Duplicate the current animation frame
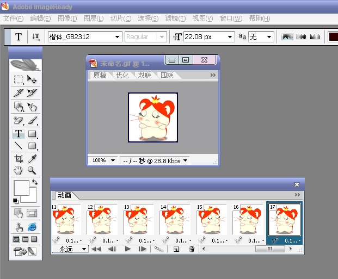This screenshot has width=338, height=279. tap(176, 249)
